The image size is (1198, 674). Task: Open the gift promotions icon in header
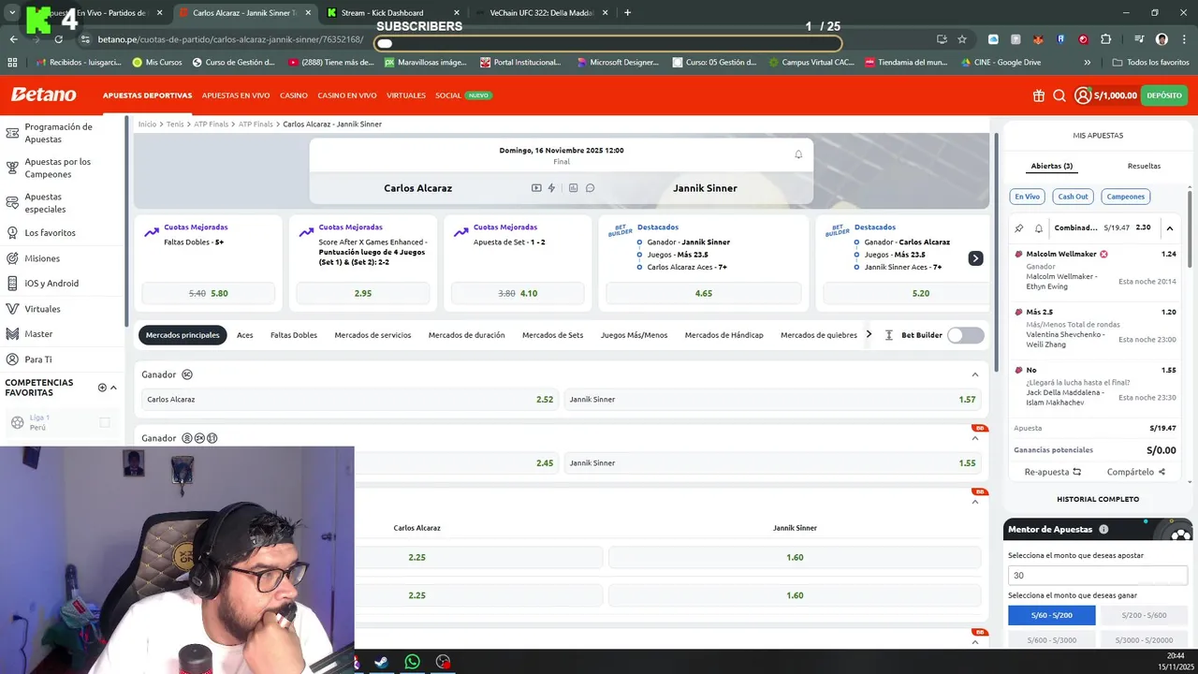tap(1039, 95)
